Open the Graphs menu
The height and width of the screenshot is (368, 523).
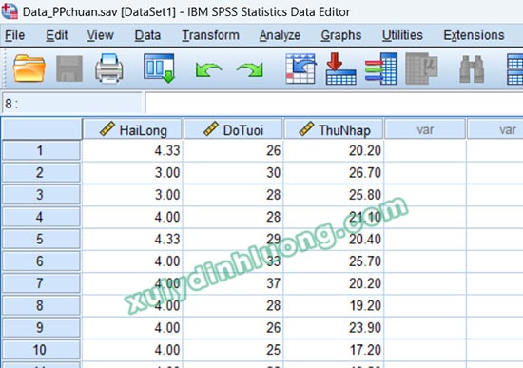[341, 35]
